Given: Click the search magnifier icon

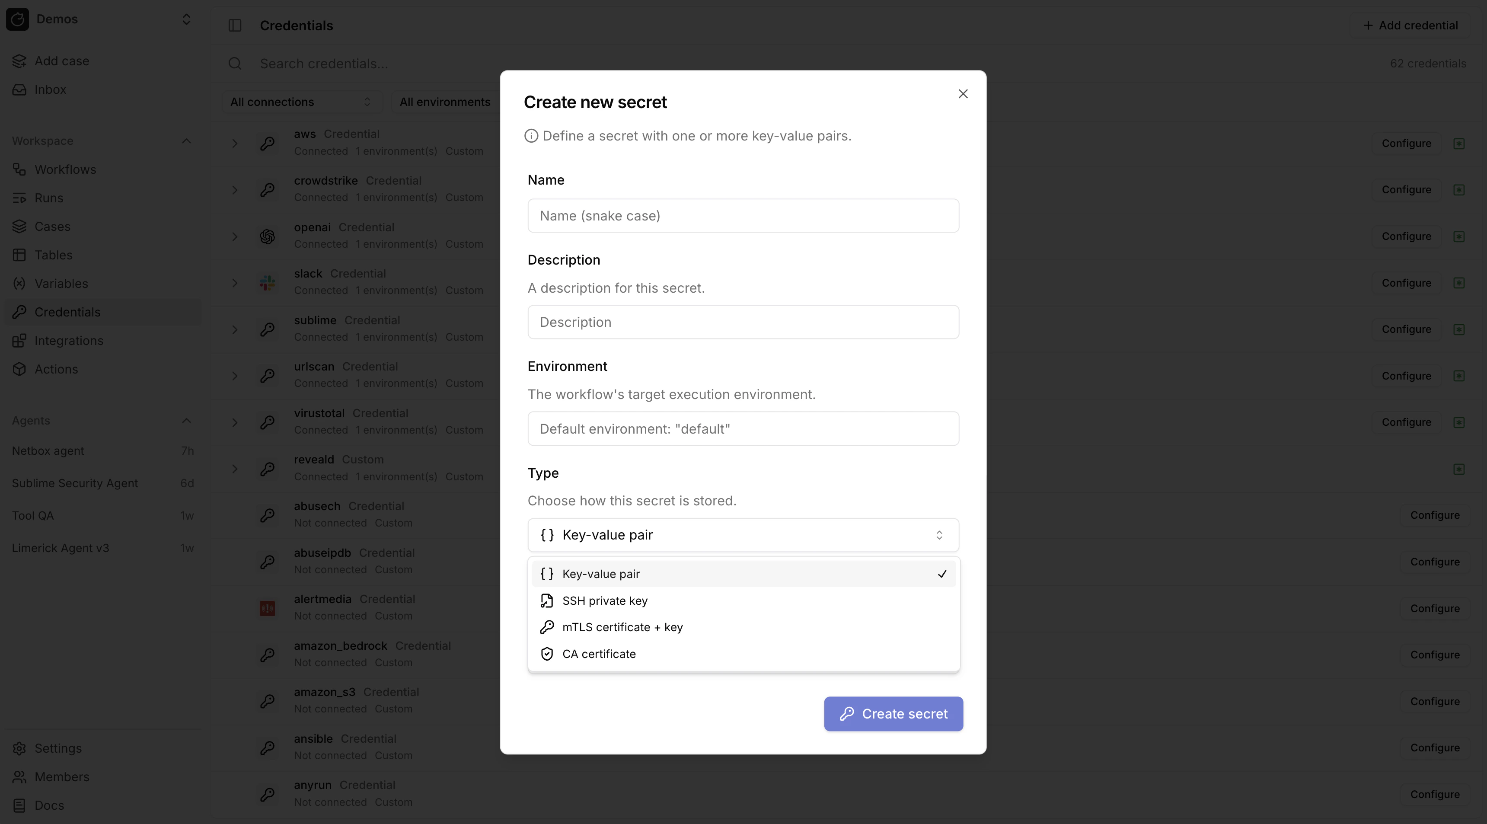Looking at the screenshot, I should click(x=234, y=64).
